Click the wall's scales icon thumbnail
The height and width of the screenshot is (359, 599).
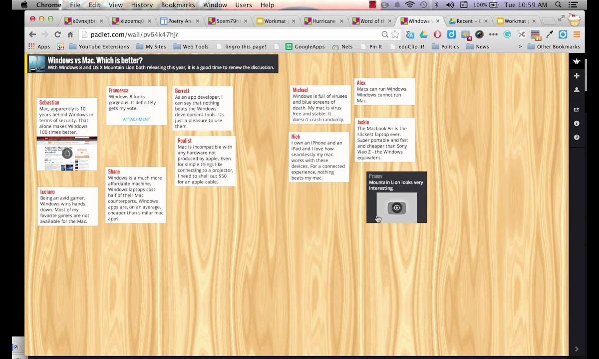(x=37, y=63)
